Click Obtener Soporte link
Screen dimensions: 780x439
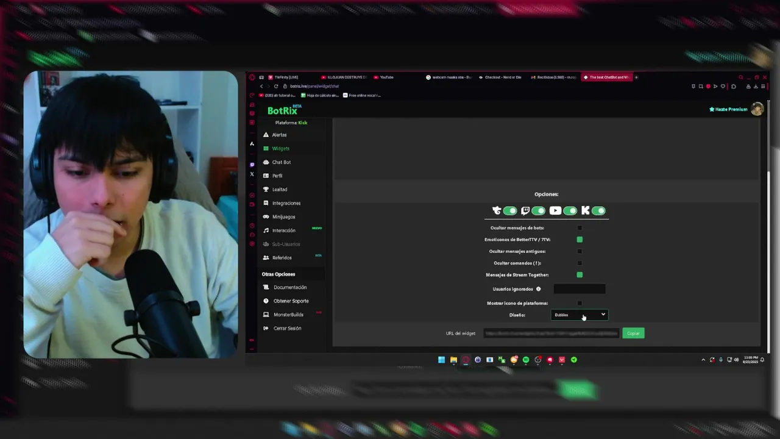click(x=286, y=301)
